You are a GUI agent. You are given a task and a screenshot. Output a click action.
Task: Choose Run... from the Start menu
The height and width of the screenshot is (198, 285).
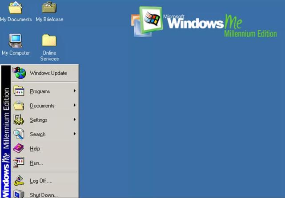(45, 163)
